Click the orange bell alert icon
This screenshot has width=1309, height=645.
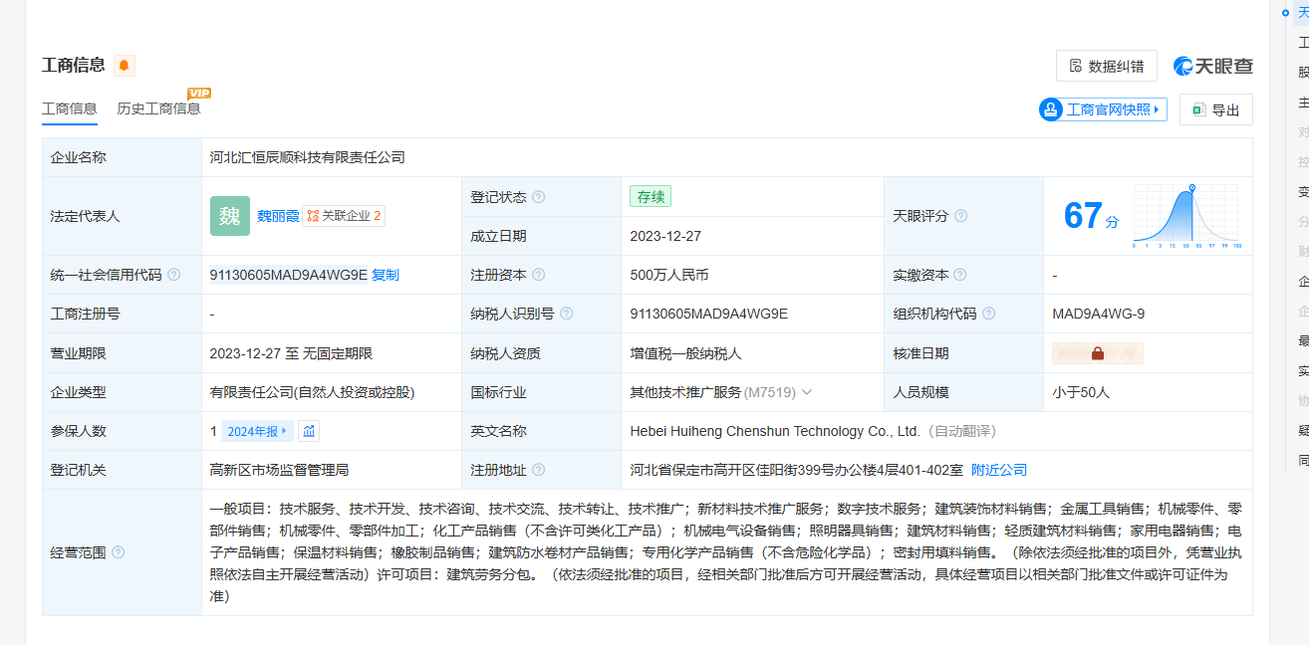(124, 66)
